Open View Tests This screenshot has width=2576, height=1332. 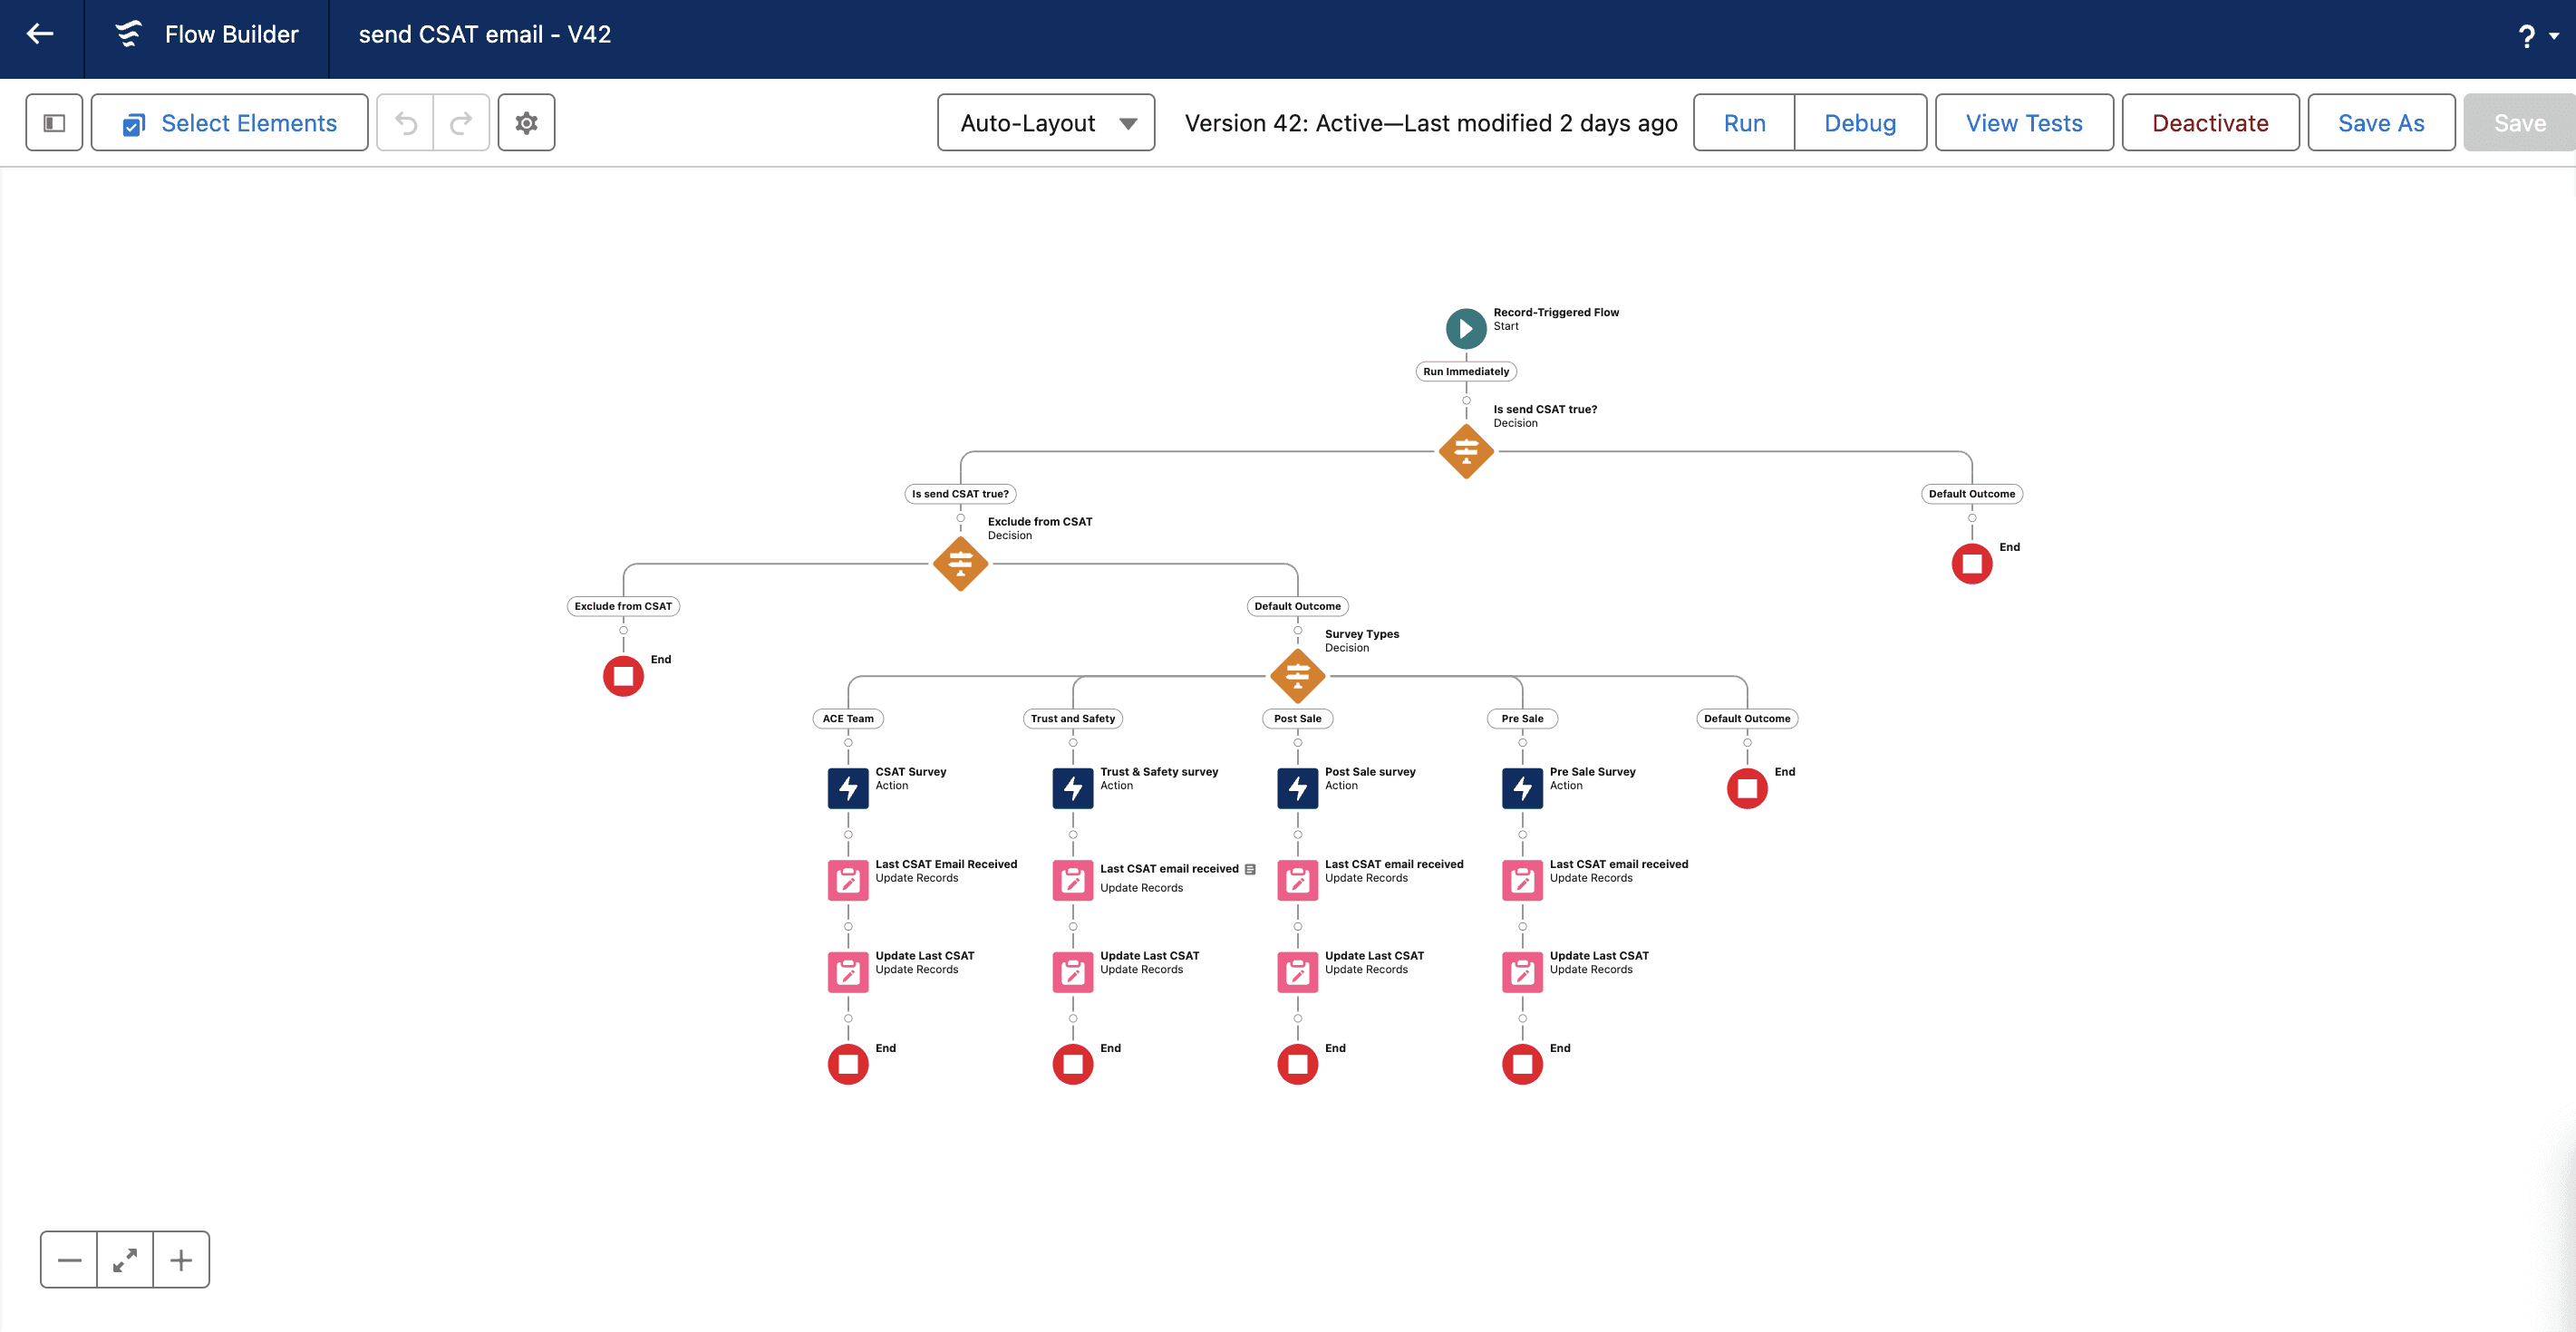point(2023,123)
